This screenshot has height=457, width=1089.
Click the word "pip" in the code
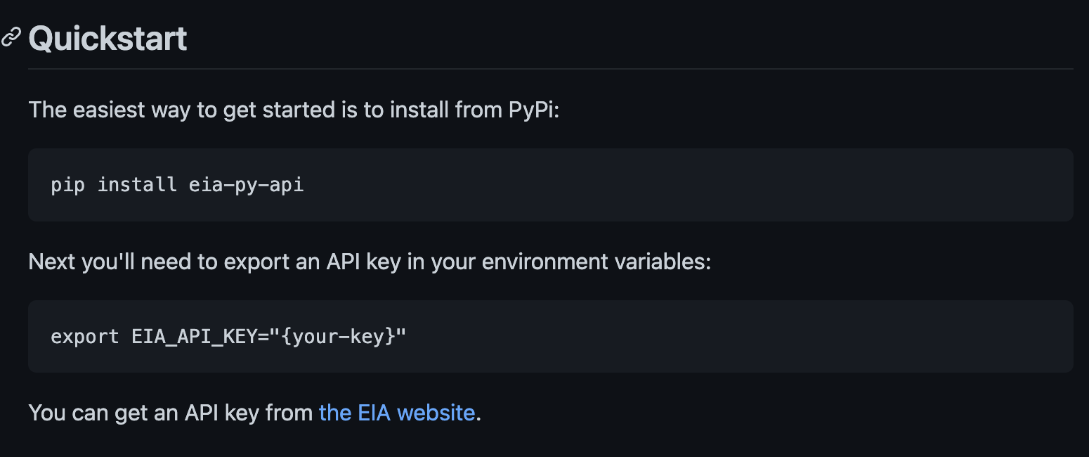[x=68, y=185]
